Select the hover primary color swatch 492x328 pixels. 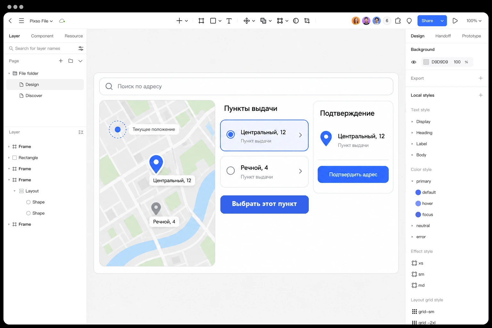[418, 203]
